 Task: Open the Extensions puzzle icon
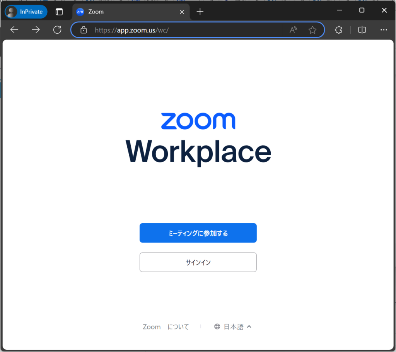click(x=339, y=30)
